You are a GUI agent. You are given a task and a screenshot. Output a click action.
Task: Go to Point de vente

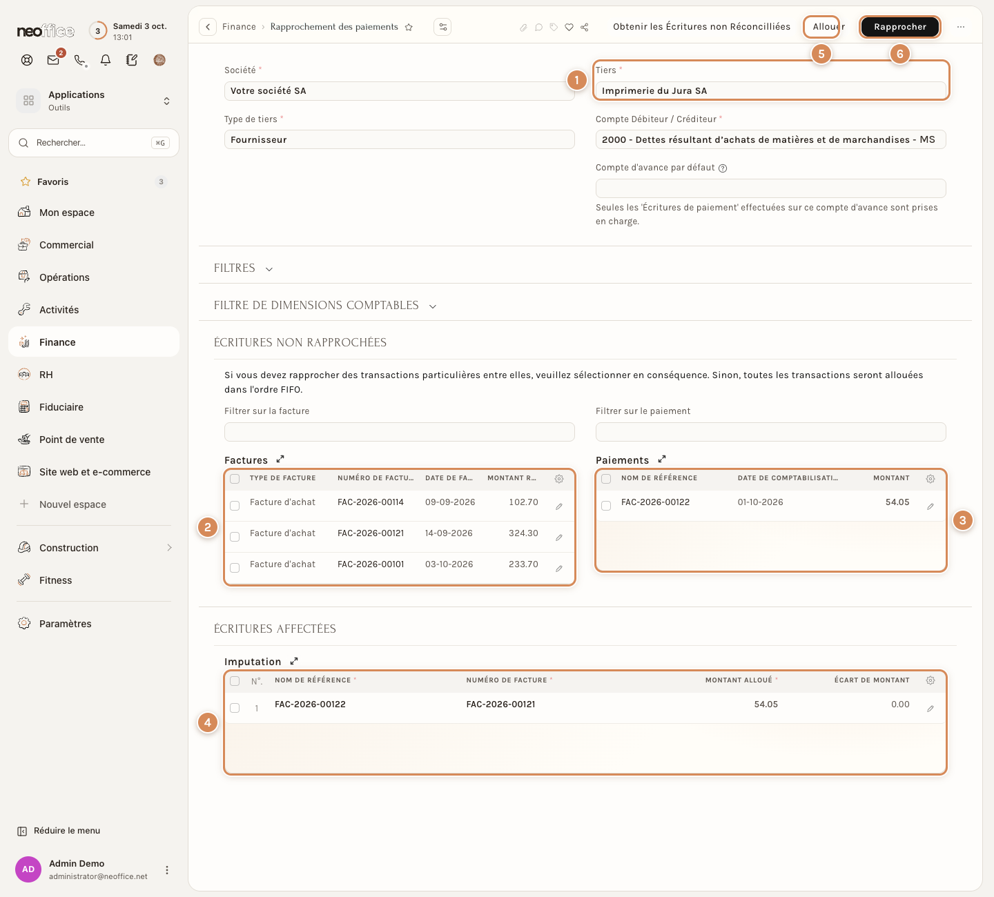[x=94, y=440]
